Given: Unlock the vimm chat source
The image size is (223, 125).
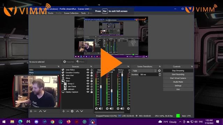Looking at the screenshot, I should [92, 75].
